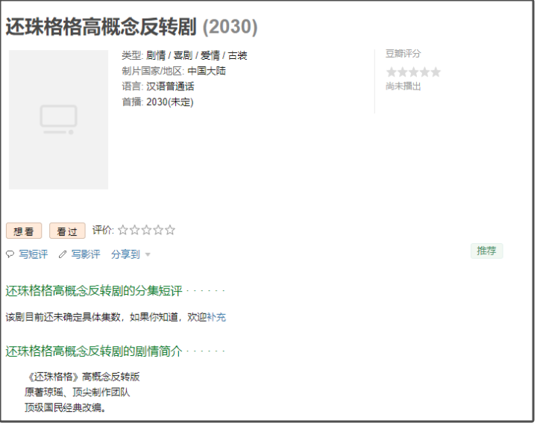Open the 写影评 link

(x=85, y=254)
